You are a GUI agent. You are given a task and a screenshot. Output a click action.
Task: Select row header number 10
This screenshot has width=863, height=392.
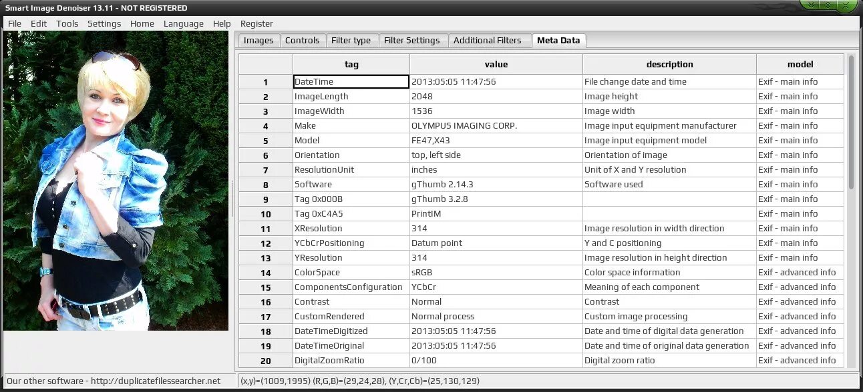[x=266, y=214]
